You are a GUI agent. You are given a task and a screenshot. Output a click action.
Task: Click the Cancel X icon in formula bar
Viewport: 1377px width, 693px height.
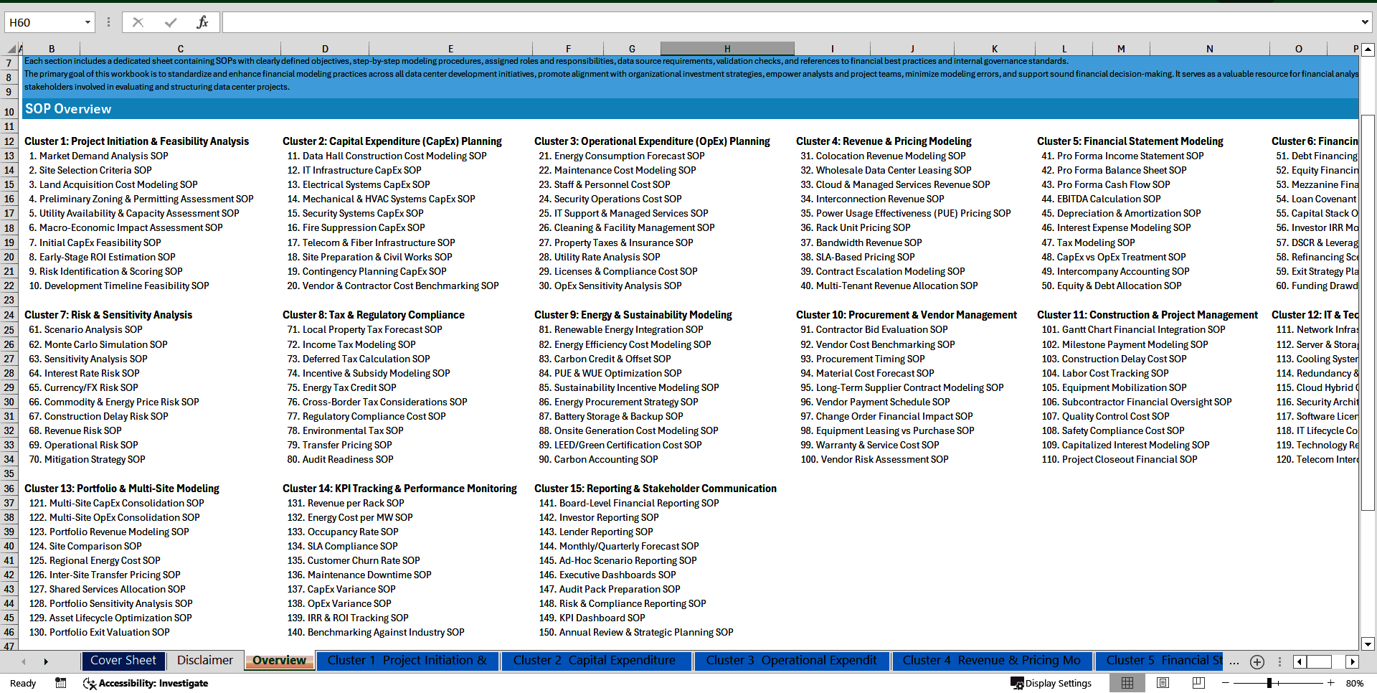138,22
